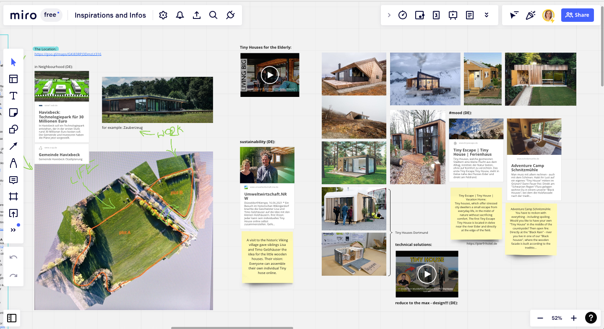This screenshot has width=604, height=329.
Task: Select the pier9-hotel.de URL text
Action: pyautogui.click(x=482, y=243)
